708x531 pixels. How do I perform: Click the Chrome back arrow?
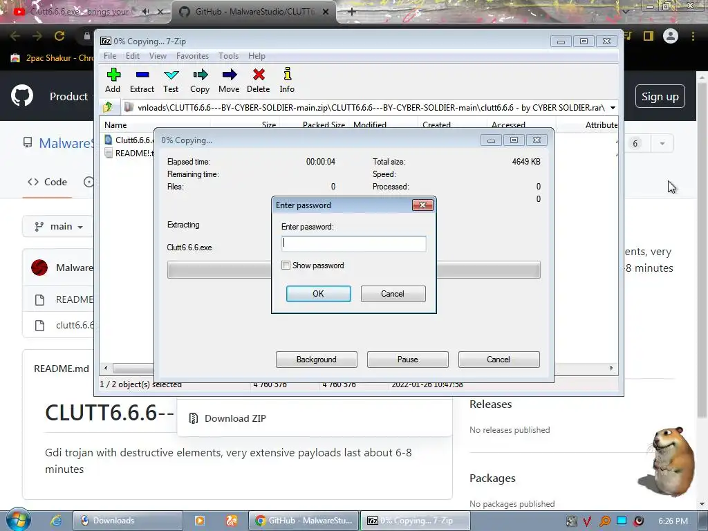tap(15, 36)
